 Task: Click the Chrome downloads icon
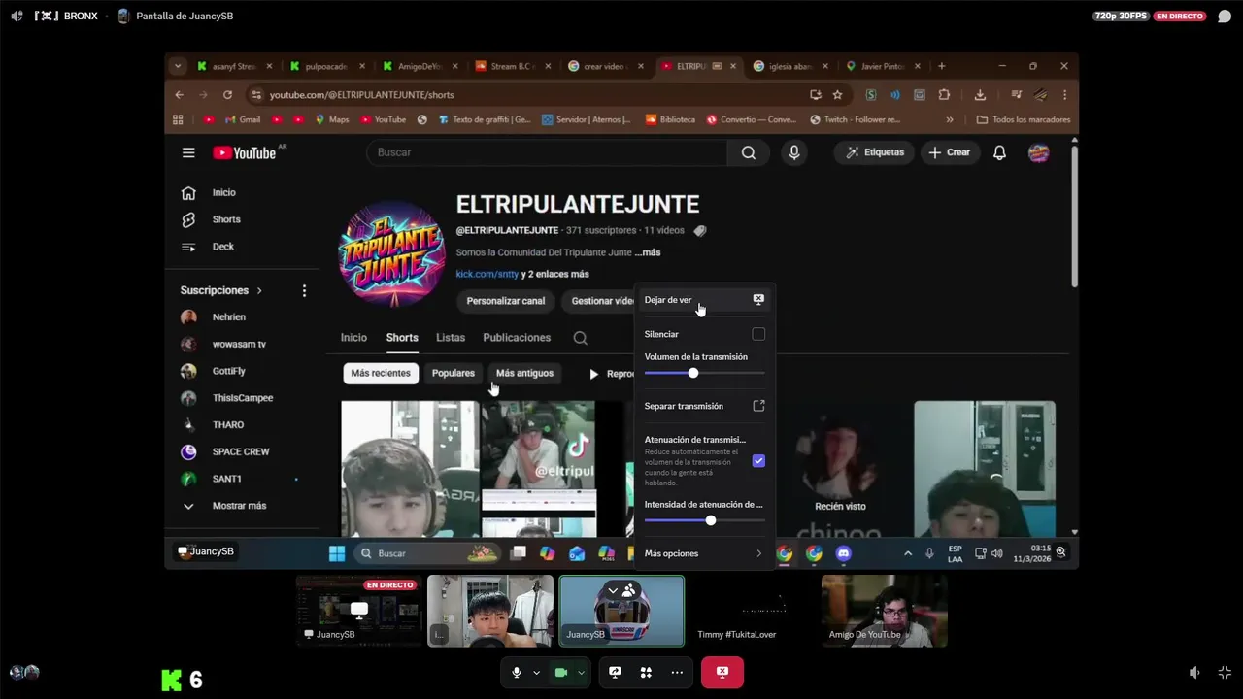click(980, 95)
